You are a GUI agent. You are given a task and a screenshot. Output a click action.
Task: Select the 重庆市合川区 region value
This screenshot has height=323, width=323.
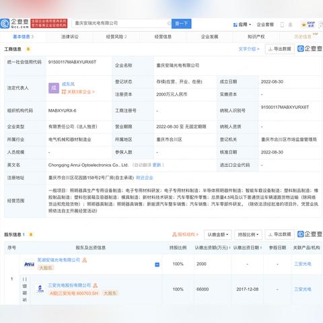[x=169, y=139]
